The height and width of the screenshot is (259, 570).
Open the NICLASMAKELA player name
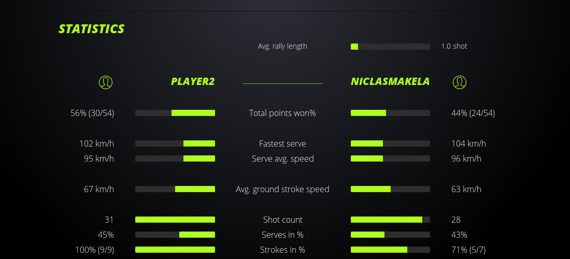[390, 81]
